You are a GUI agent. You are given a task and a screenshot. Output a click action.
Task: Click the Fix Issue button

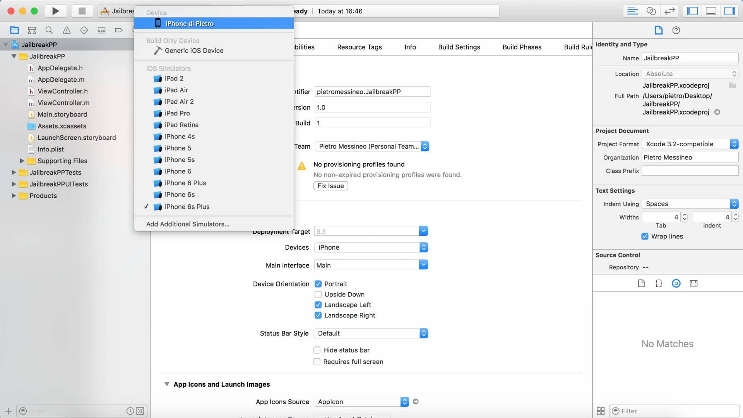click(331, 186)
